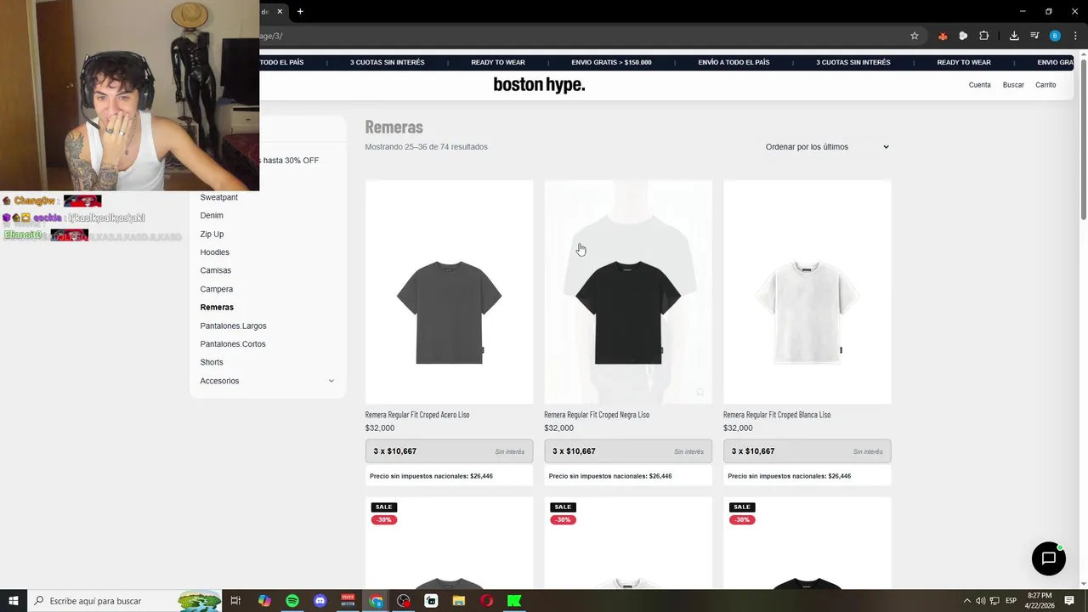
Task: Open a new browser tab
Action: pyautogui.click(x=300, y=11)
